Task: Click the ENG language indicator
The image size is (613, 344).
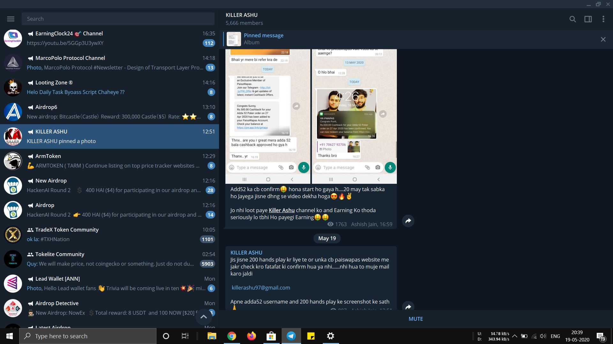Action: click(x=555, y=336)
